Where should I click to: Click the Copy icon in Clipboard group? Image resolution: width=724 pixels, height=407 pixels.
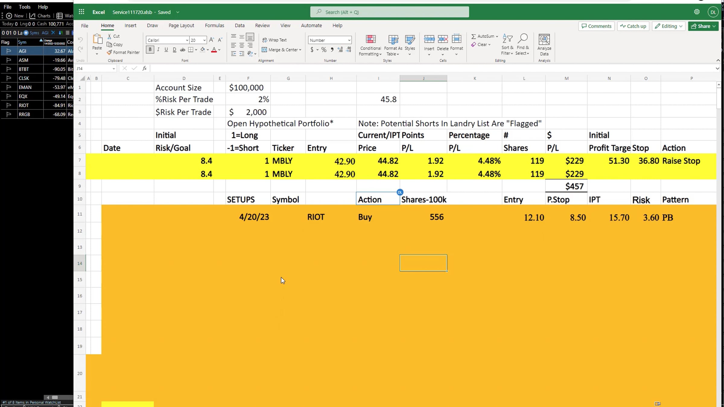pyautogui.click(x=110, y=44)
